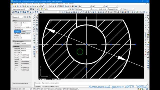
Task: Select the Multiline Text tool (A)
Action: tap(34, 56)
